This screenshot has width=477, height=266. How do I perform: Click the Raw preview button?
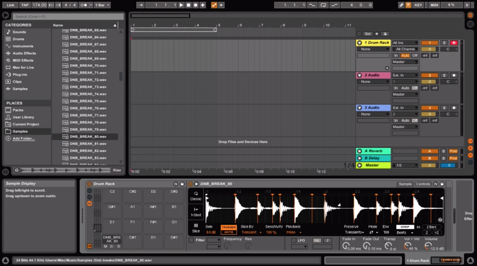pyautogui.click(x=117, y=170)
